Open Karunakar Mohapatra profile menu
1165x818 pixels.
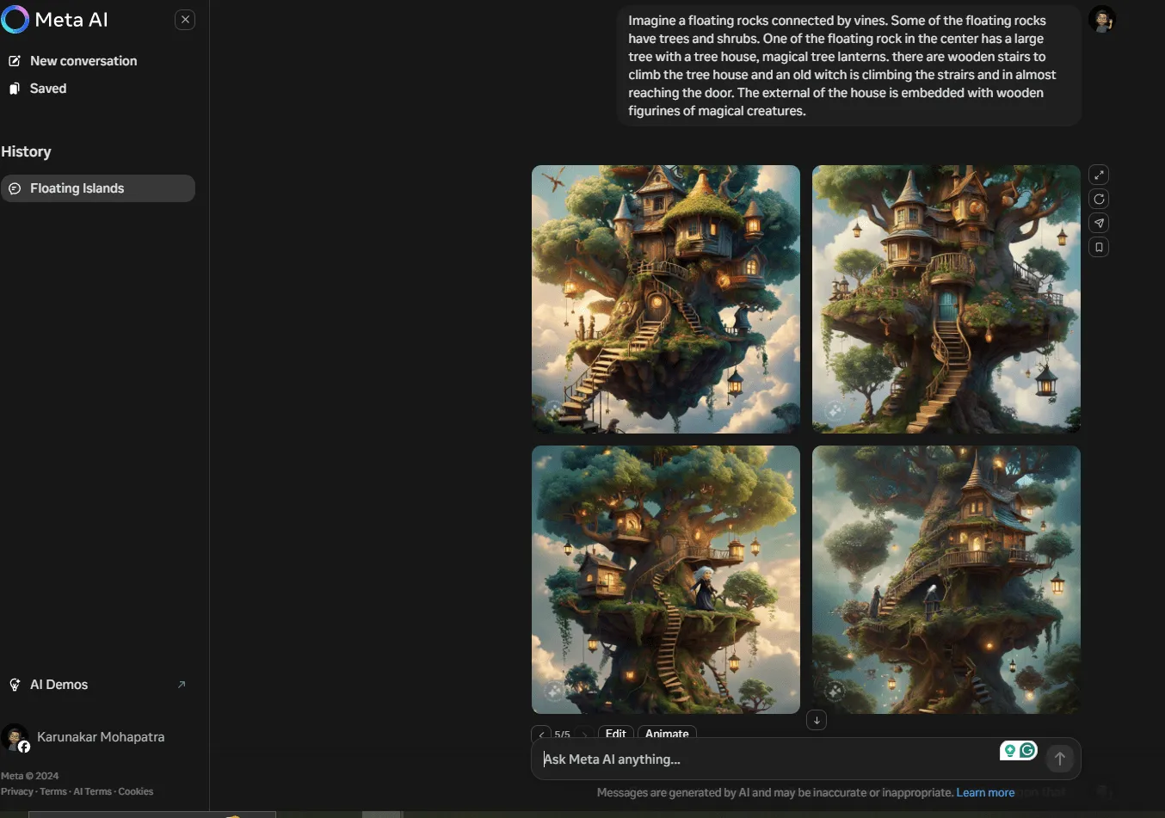pyautogui.click(x=83, y=737)
